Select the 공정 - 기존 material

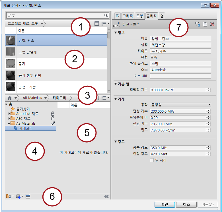click(56, 87)
